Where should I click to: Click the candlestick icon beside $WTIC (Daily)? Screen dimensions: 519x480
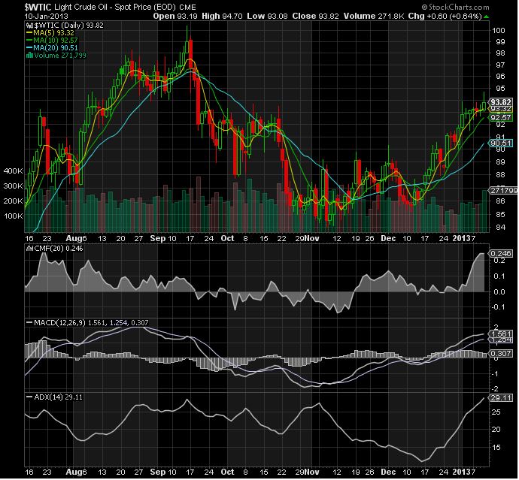click(x=29, y=26)
